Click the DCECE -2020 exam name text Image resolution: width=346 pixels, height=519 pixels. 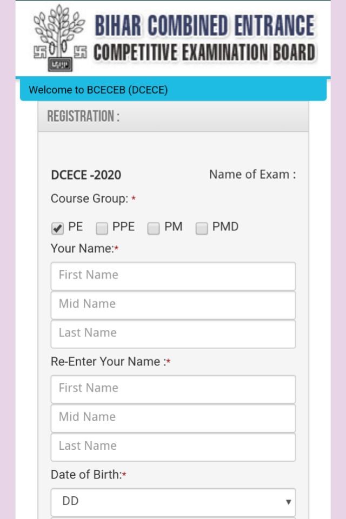[x=86, y=175]
